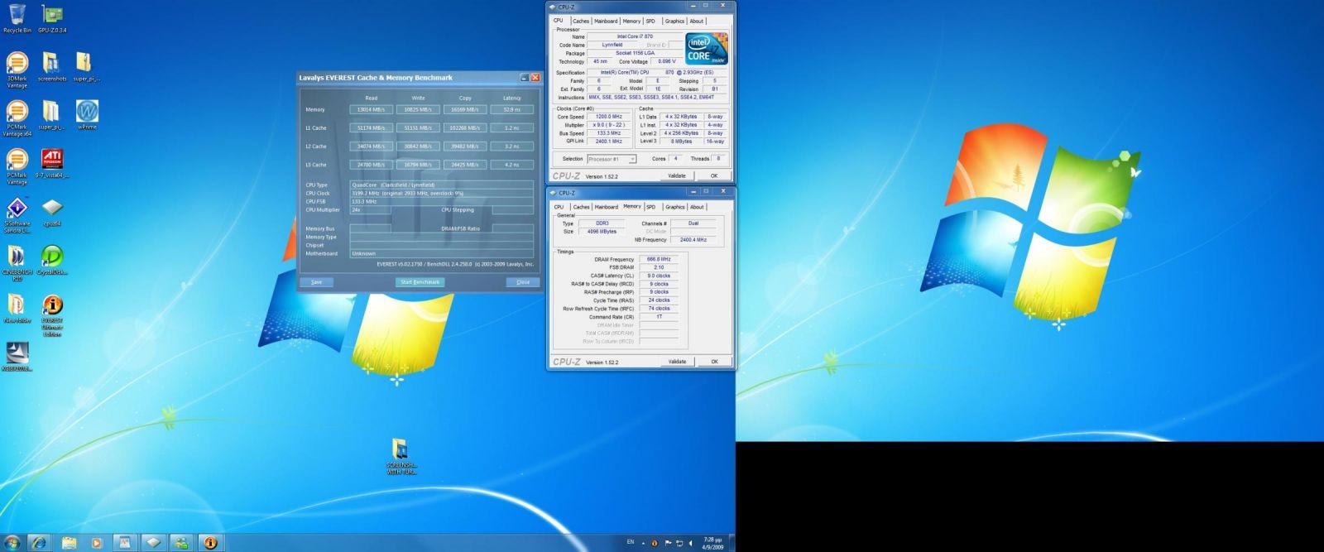This screenshot has width=1324, height=552.
Task: Select the SCREENSHOTS WITH TURBO desktop folder
Action: [401, 456]
